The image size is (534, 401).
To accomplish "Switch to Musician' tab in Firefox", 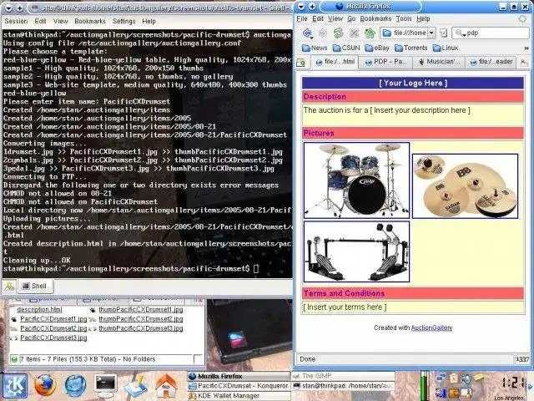I will pos(439,62).
